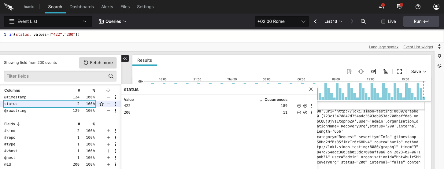This screenshot has height=169, width=444.
Task: Click the zoom out magnifier icon
Action: (363, 21)
